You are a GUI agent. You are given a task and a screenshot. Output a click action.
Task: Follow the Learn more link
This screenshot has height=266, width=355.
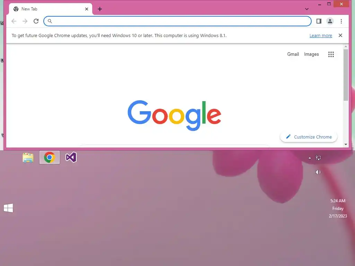click(x=321, y=36)
